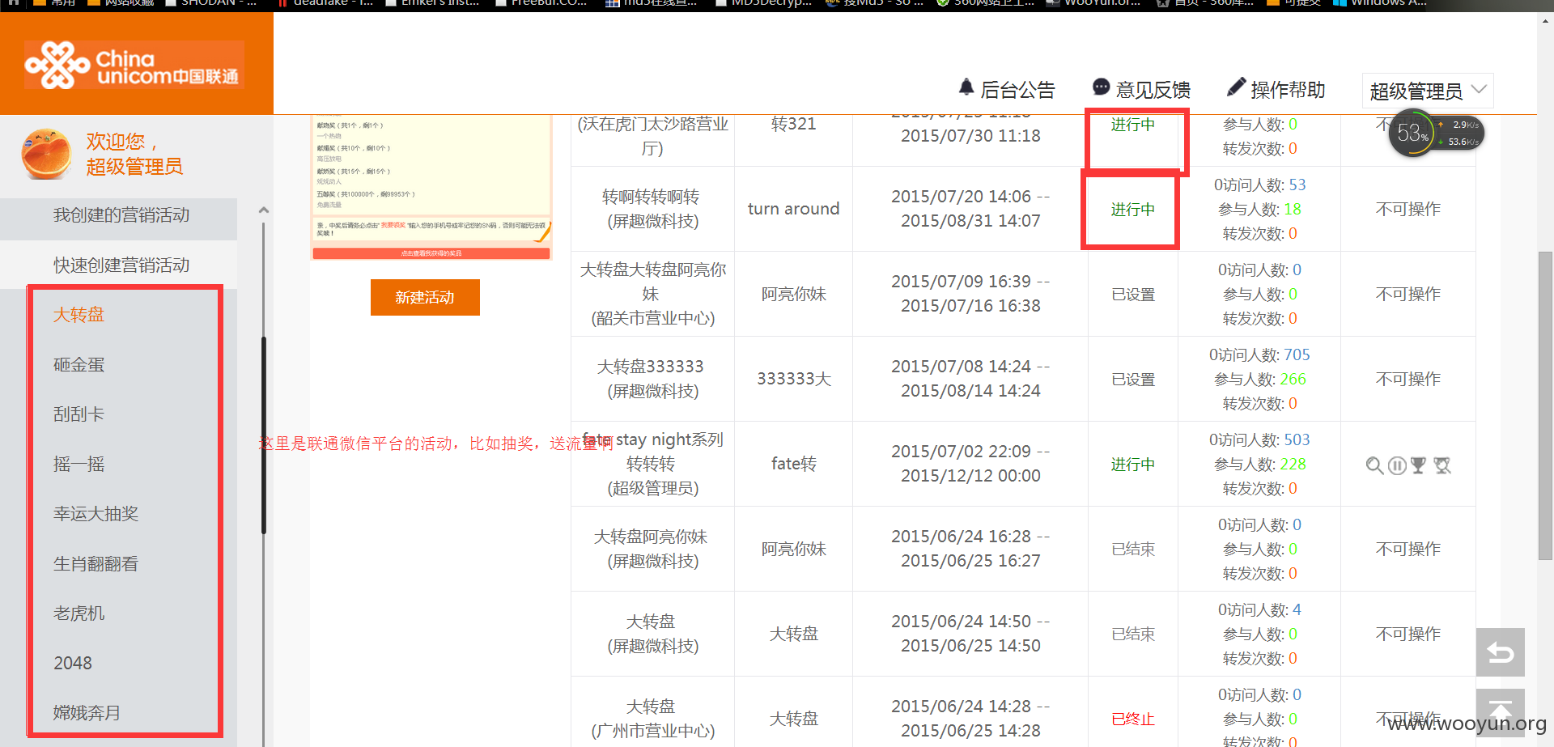This screenshot has height=747, width=1554.
Task: Expand the 超级管理员 account dropdown
Action: click(1428, 91)
